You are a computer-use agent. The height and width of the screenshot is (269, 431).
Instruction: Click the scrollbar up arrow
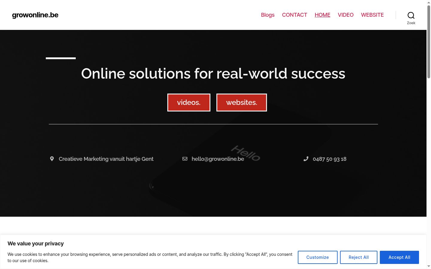pyautogui.click(x=429, y=2)
